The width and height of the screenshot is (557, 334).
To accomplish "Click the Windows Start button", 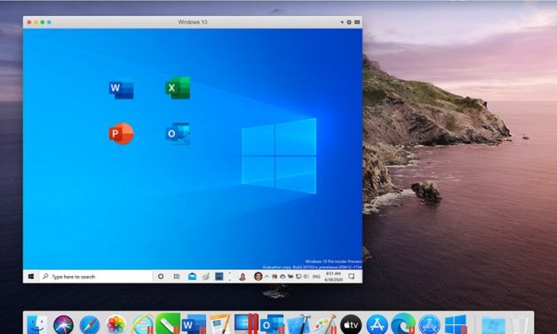I will [31, 276].
